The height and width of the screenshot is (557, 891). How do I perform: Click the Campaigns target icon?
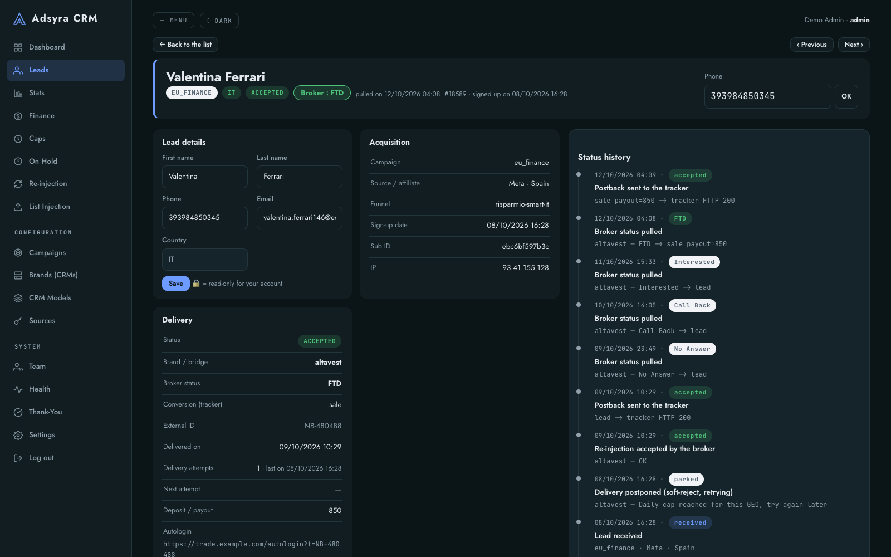(18, 253)
